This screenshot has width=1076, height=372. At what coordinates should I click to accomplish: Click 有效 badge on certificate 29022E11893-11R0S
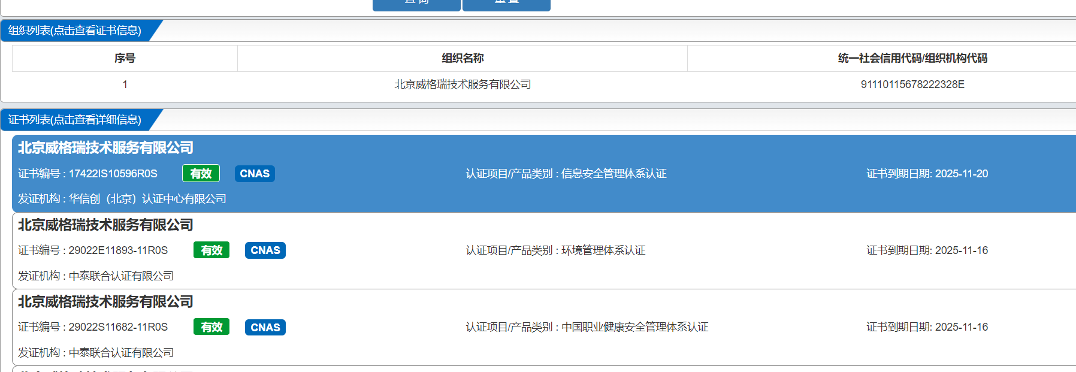[211, 250]
